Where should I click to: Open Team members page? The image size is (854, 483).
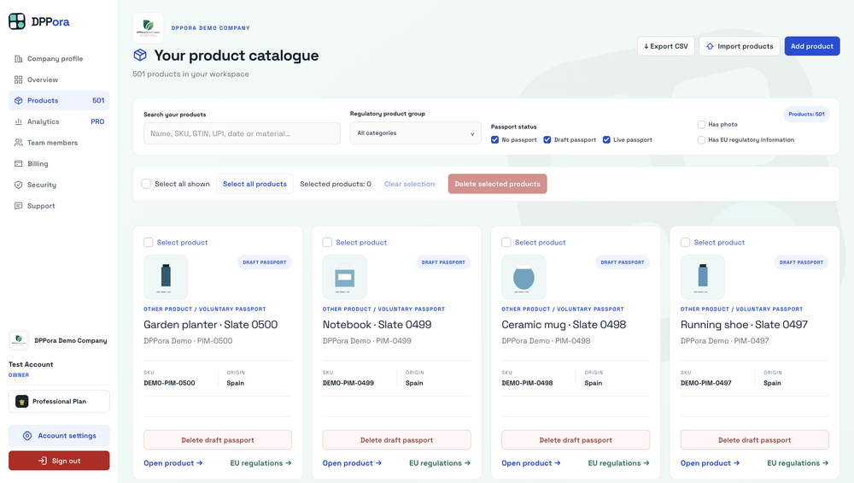(59, 143)
